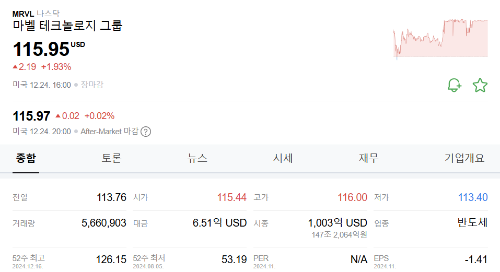Open the 재무 tab

point(369,158)
